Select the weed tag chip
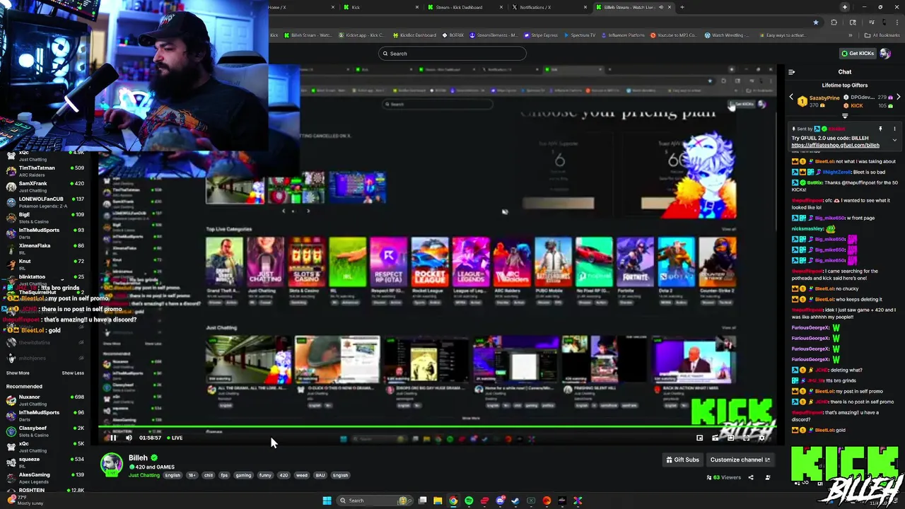Screen dimensions: 905x509 point(302,475)
